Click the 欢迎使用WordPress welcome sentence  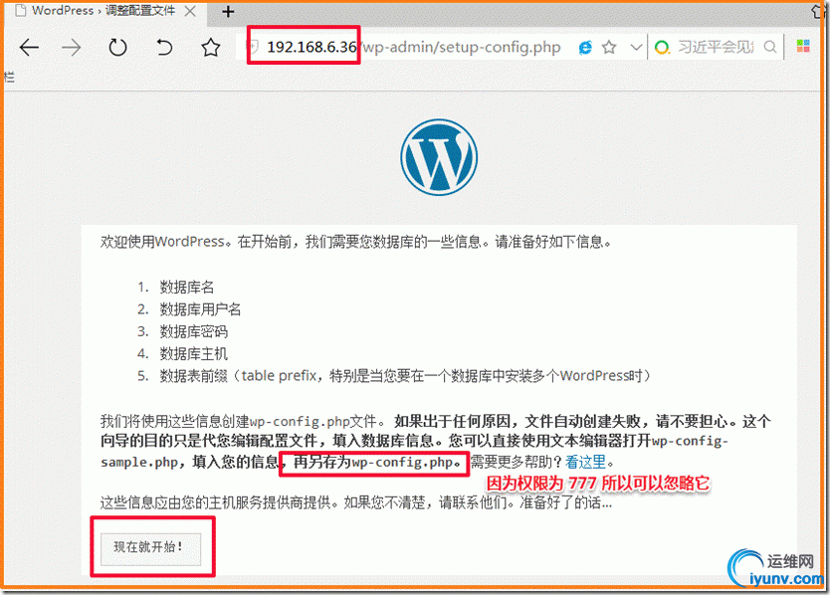355,242
